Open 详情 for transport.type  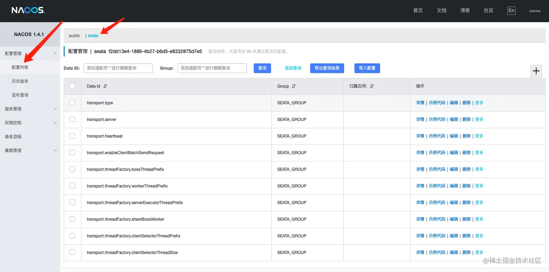pos(420,103)
